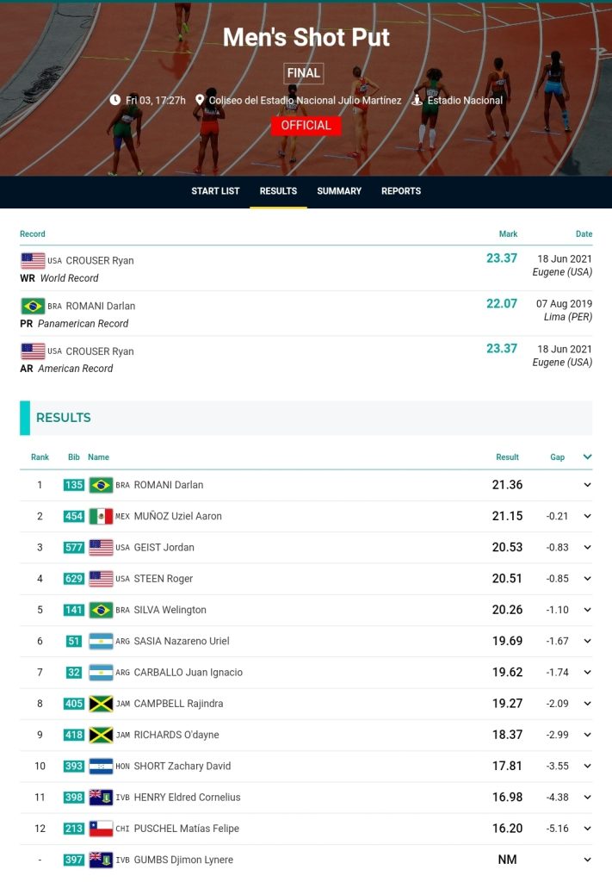Click Jamaica flag beside CAMPBELL Rajindra
The image size is (612, 882).
point(102,704)
